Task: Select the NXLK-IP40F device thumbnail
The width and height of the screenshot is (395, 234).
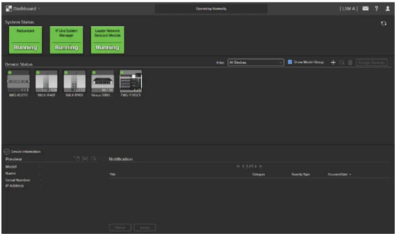Action: tap(46, 81)
